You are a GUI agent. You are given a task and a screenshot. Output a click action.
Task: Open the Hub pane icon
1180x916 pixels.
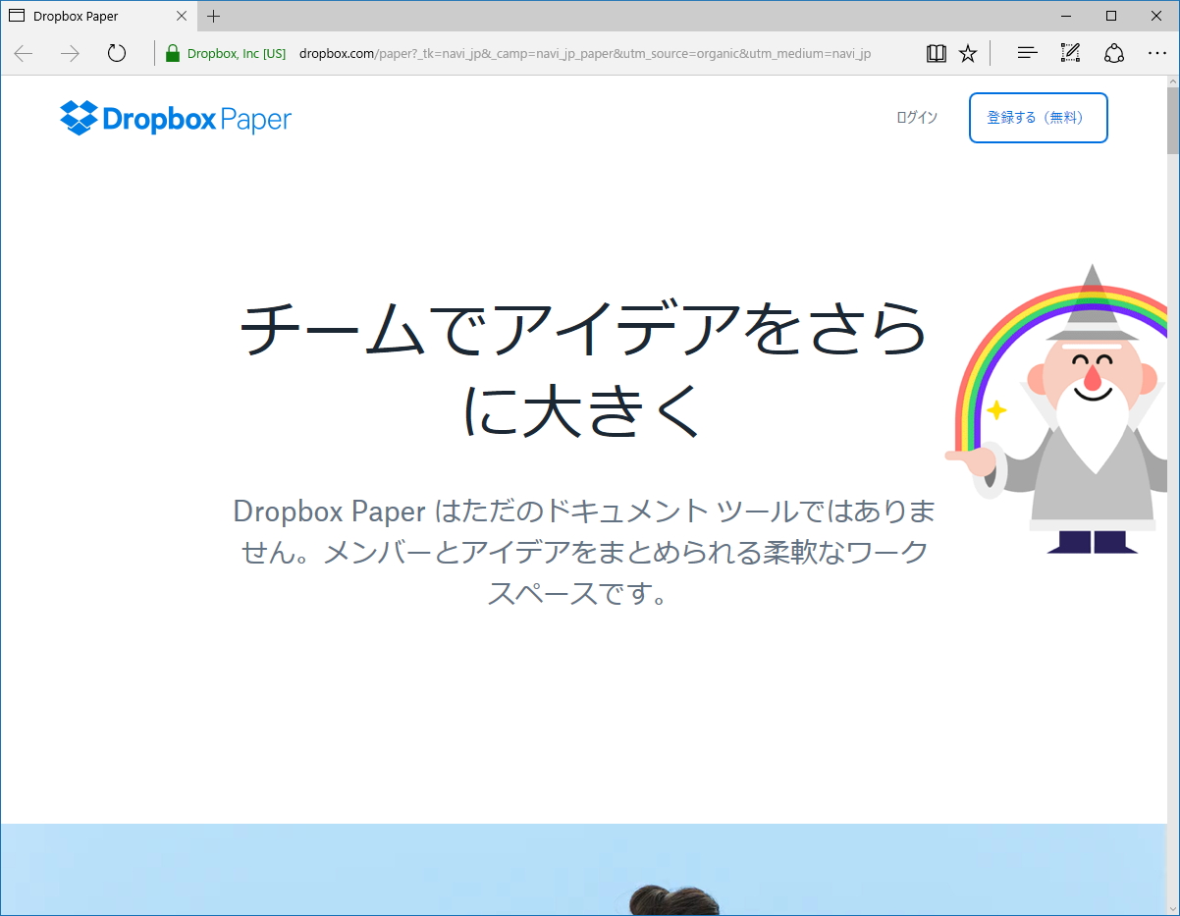point(1026,52)
